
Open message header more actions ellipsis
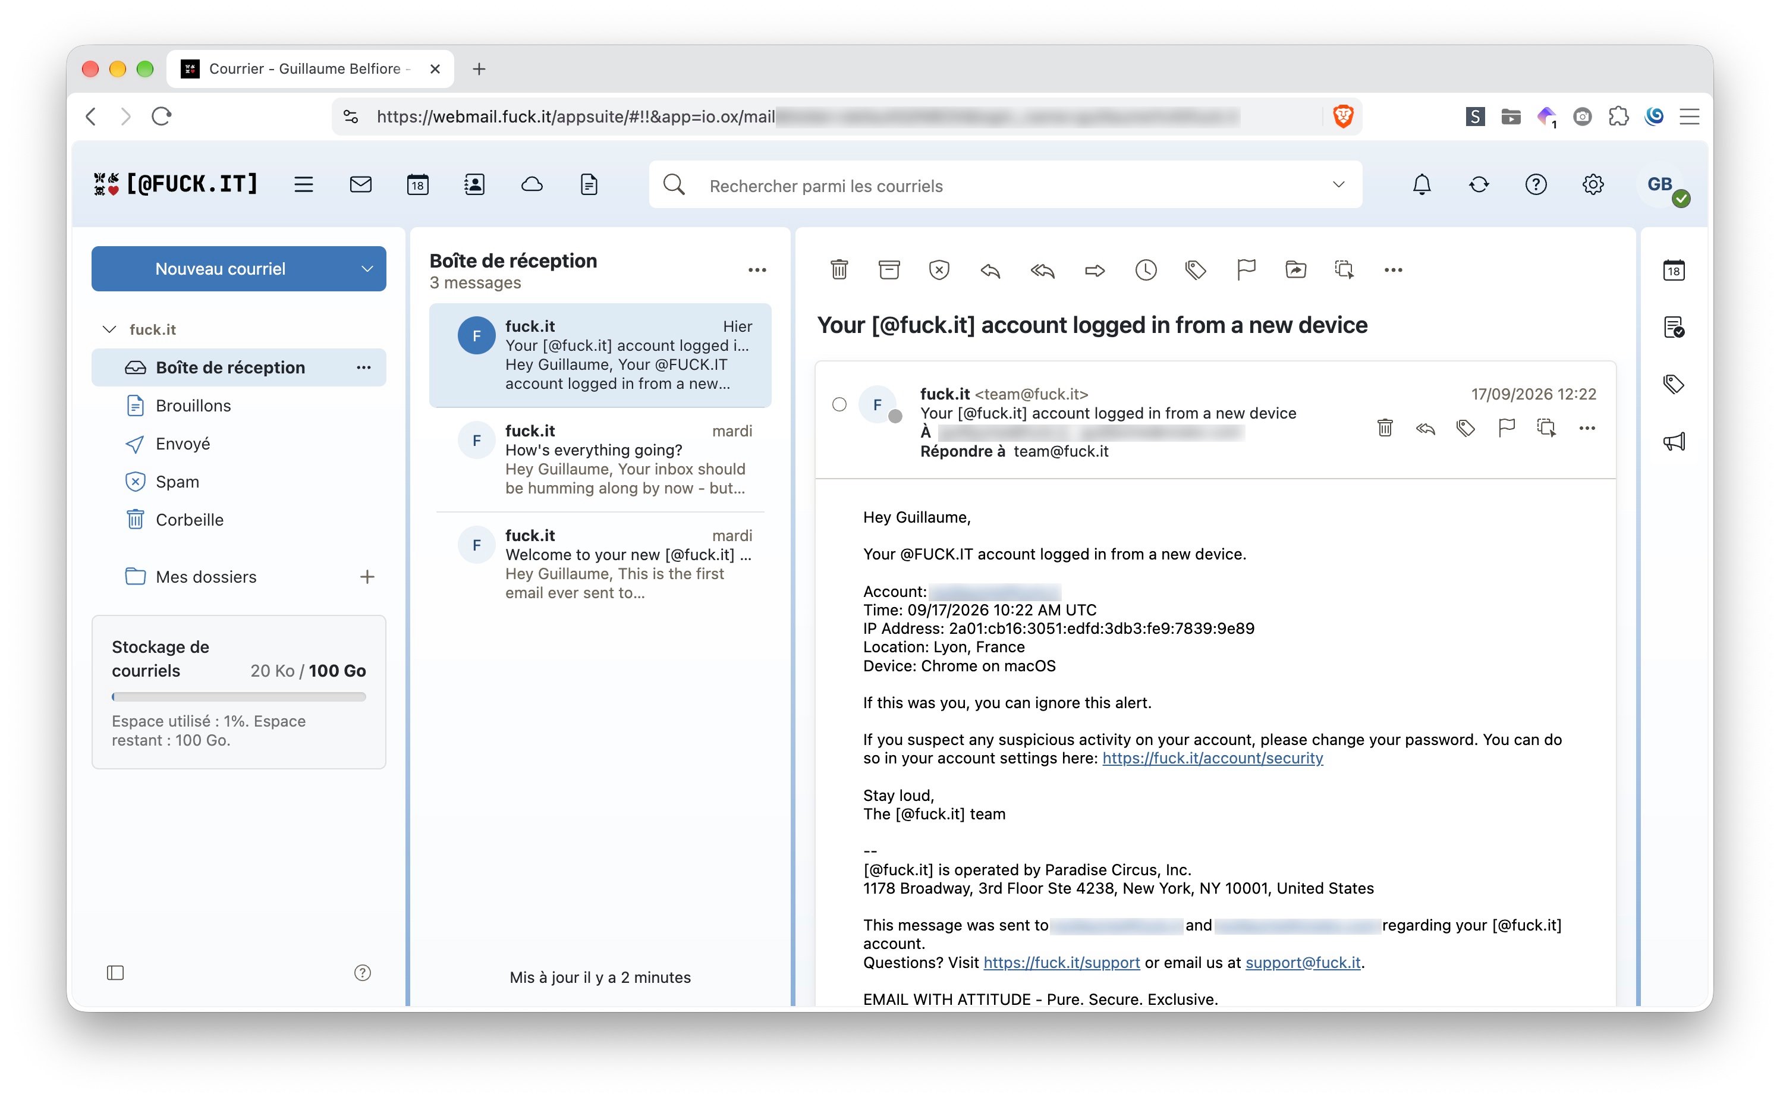pos(1587,429)
